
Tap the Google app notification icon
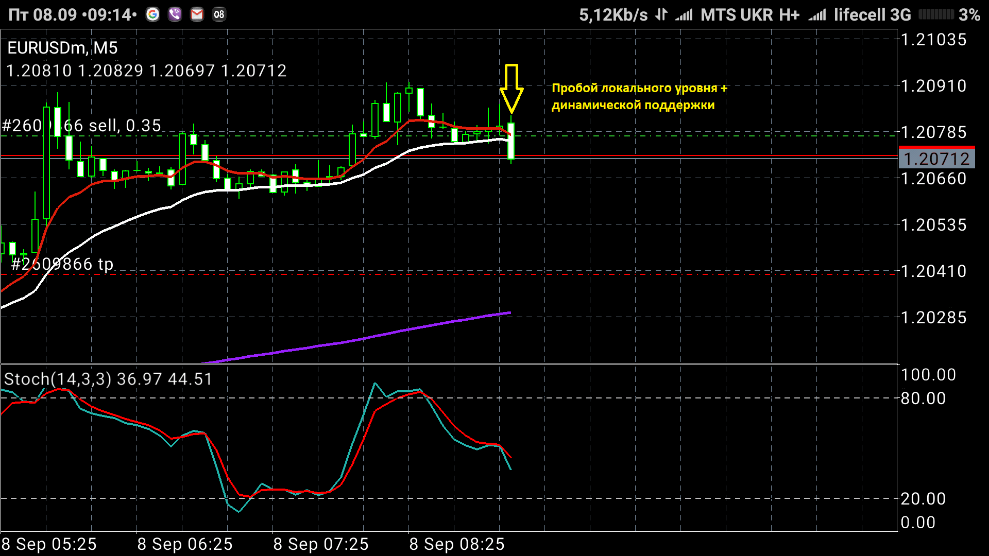[x=152, y=14]
